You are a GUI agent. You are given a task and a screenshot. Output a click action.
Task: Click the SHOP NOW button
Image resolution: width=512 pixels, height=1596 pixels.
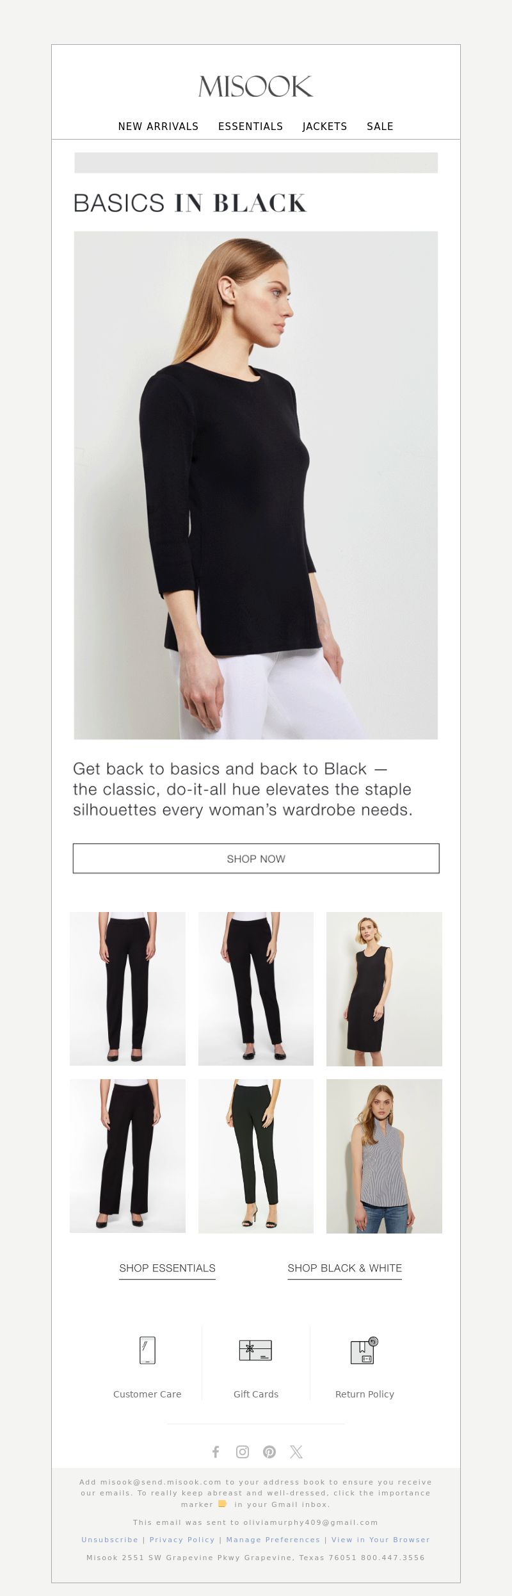pos(256,858)
